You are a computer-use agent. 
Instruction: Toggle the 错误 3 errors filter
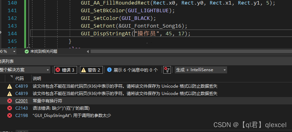(65, 70)
